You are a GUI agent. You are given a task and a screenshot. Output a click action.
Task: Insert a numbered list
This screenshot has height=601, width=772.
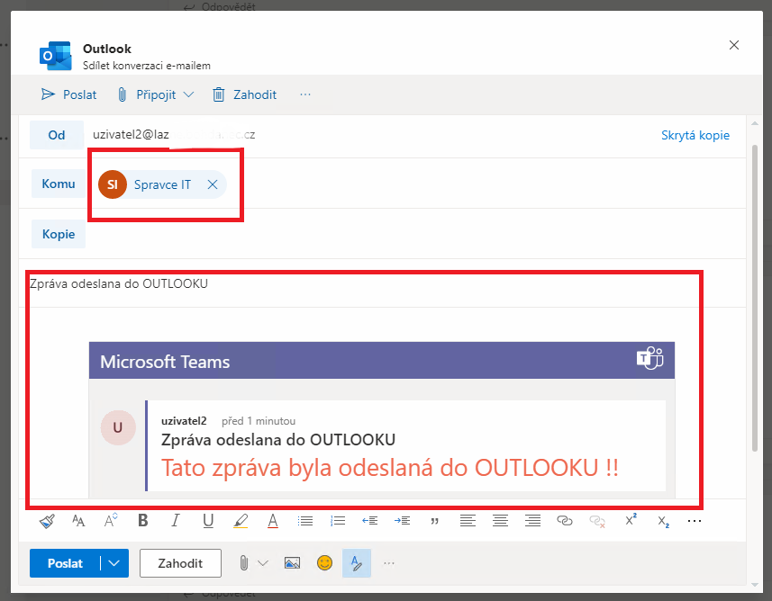click(338, 521)
